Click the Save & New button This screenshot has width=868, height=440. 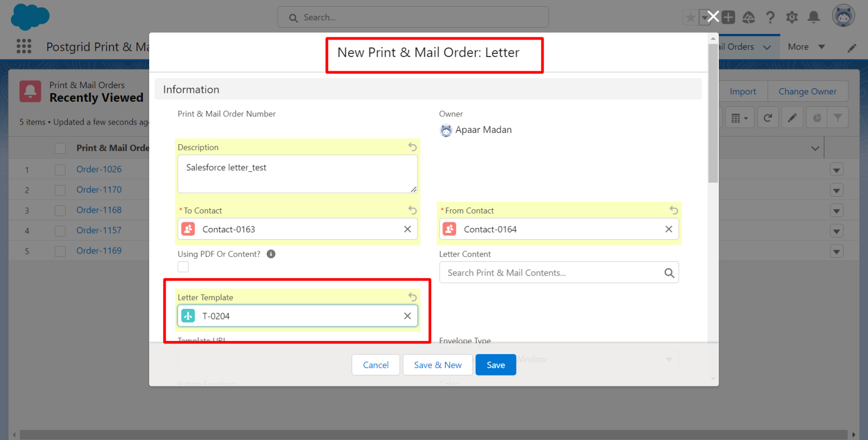click(x=437, y=365)
